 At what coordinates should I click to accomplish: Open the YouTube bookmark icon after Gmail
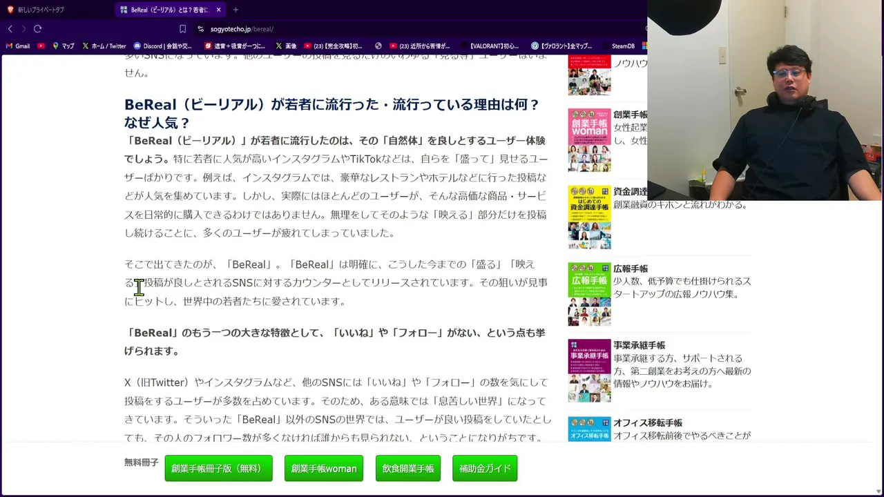tap(41, 46)
